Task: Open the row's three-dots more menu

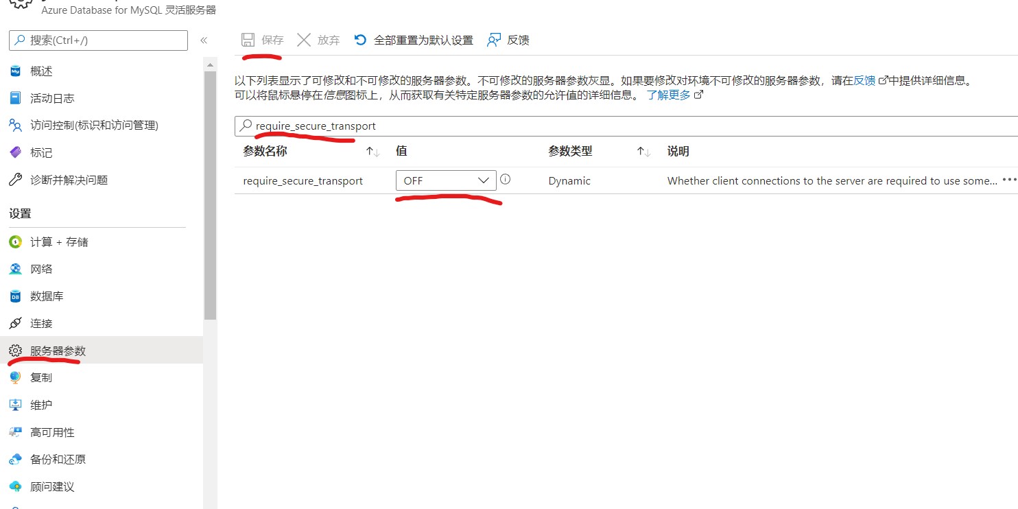Action: (1009, 180)
